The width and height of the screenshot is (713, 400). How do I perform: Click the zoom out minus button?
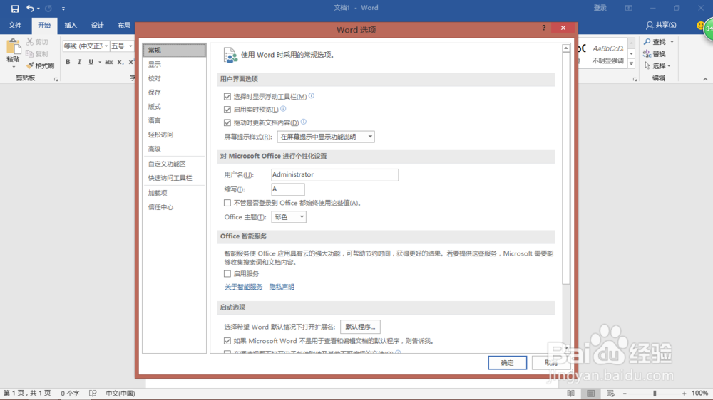[x=625, y=394]
